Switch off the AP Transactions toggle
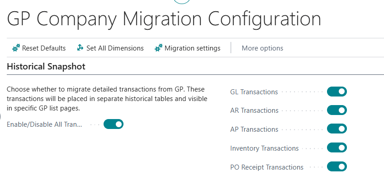This screenshot has width=384, height=184. tap(337, 129)
